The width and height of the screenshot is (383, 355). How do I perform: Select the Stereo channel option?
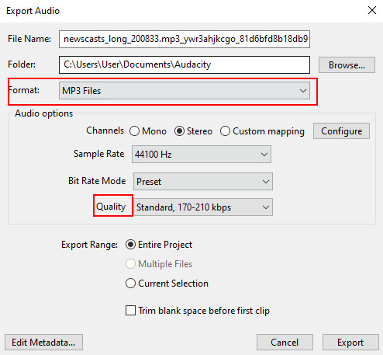click(193, 131)
